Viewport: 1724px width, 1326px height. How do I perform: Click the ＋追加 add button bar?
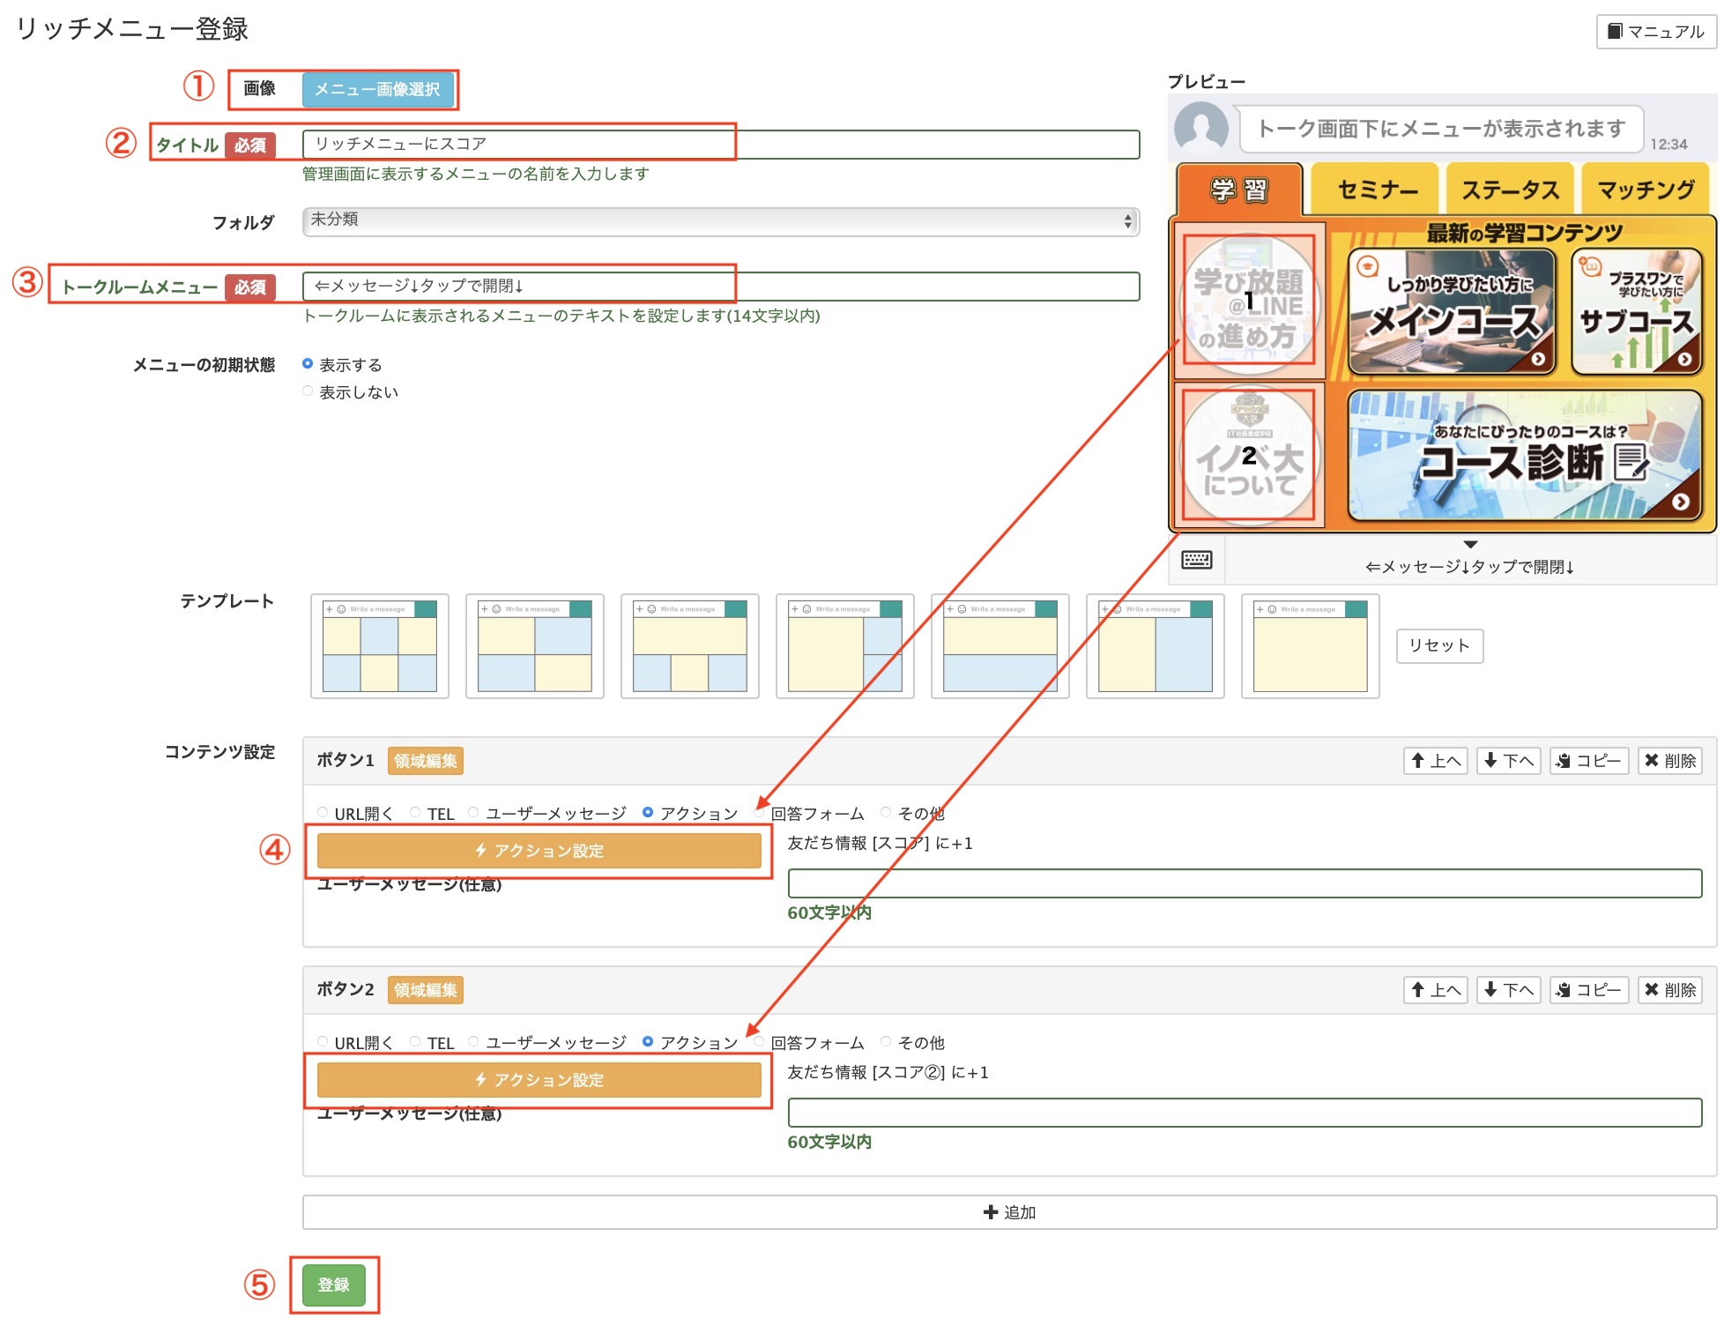1008,1212
